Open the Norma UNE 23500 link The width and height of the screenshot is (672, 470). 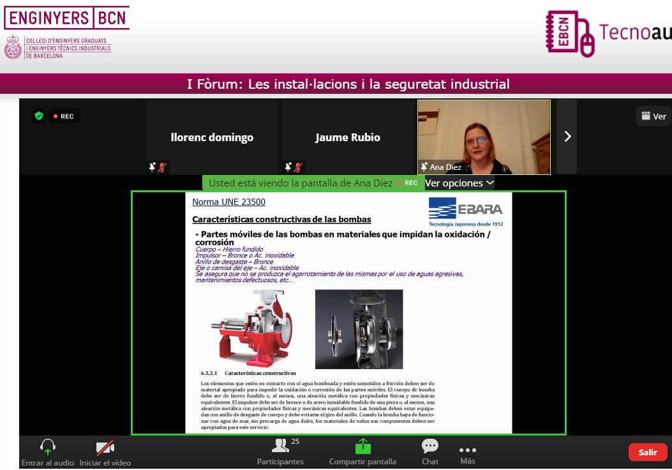tap(229, 202)
